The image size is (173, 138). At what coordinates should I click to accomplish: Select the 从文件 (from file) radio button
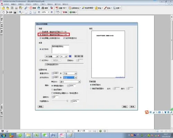click(40, 60)
